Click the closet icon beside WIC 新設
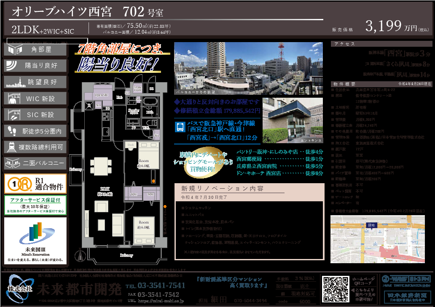This screenshot has height=307, width=435. click(x=13, y=99)
